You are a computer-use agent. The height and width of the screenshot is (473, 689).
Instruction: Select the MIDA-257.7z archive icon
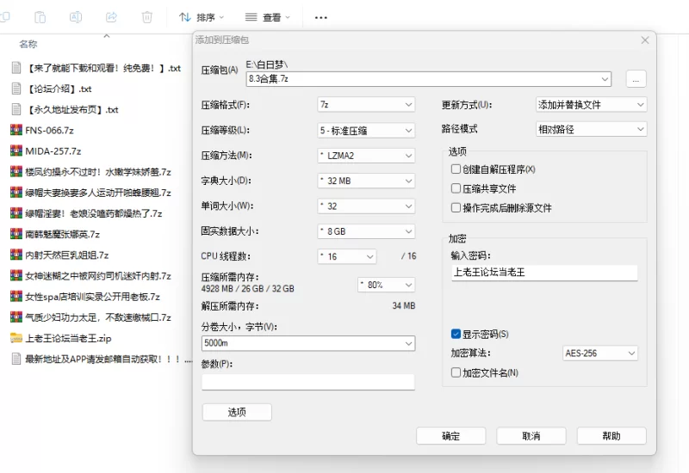pos(16,151)
